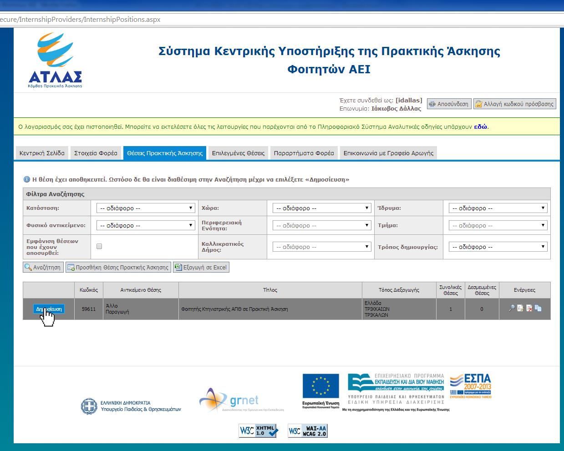Click the Αποσύνδεση logout button

[x=448, y=104]
